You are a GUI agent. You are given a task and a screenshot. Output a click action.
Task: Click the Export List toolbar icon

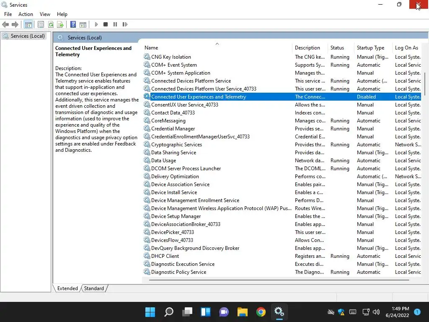pyautogui.click(x=60, y=24)
